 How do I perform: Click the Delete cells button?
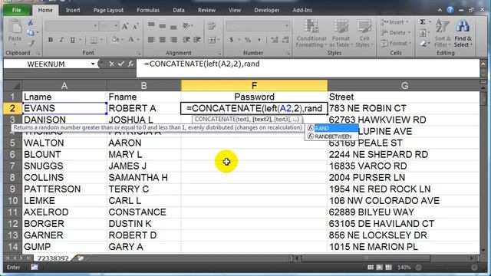(x=395, y=32)
